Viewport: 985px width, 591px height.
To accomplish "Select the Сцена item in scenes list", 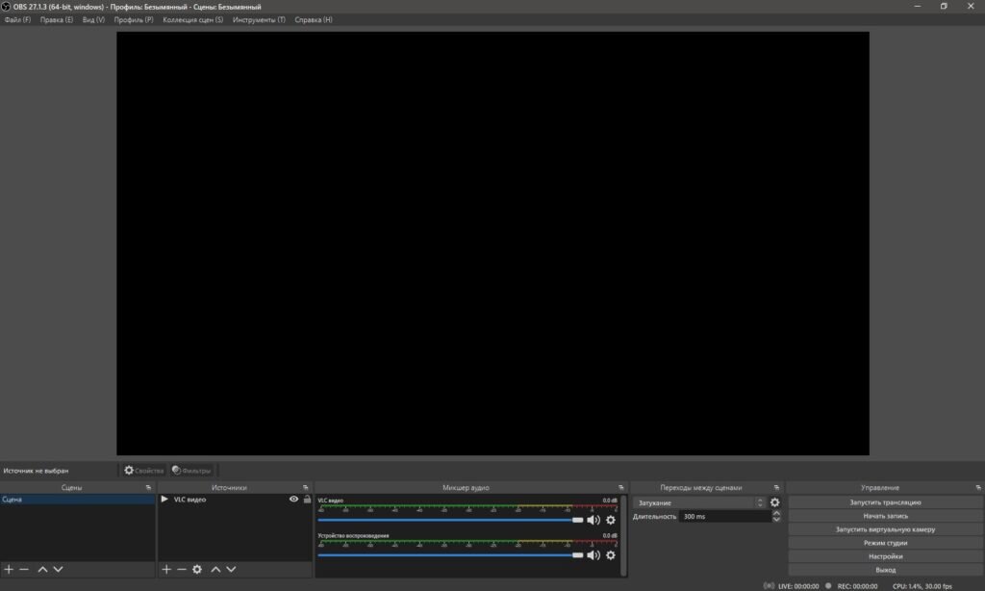I will pyautogui.click(x=78, y=500).
